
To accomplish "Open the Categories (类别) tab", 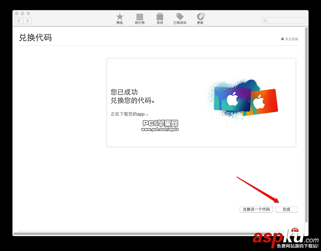I will 160,19.
